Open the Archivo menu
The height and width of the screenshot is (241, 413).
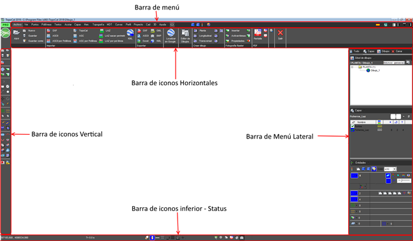pos(17,24)
